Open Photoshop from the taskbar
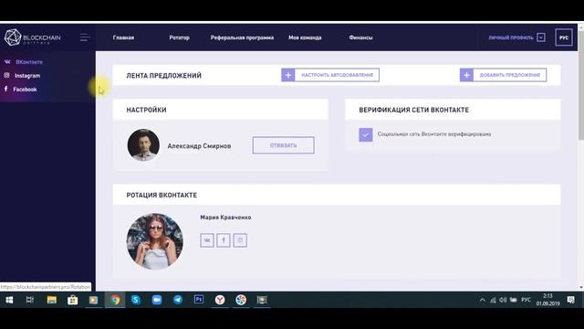The height and width of the screenshot is (329, 584). 199,300
